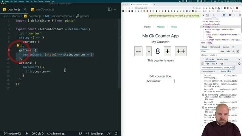This screenshot has height=136, width=242.
Task: Open the errors and warnings problems panel
Action: 37,133
